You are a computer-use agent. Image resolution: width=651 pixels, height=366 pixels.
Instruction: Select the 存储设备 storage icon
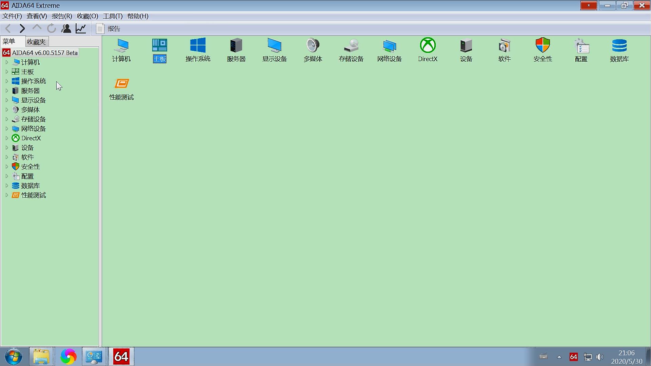[351, 46]
